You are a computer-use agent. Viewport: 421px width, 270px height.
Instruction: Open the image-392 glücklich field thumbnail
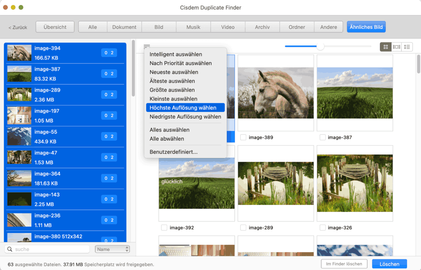pos(196,183)
